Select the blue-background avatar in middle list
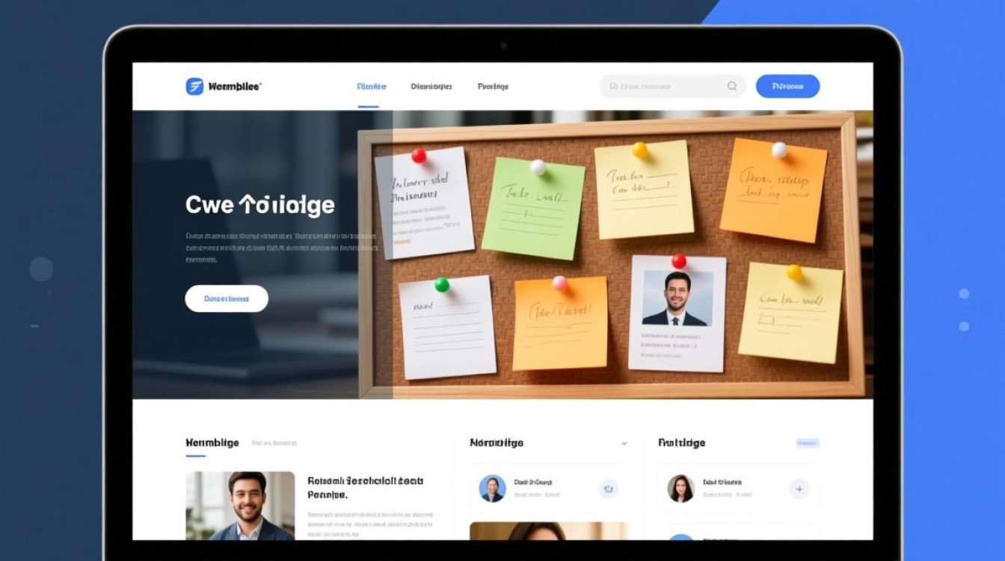This screenshot has height=561, width=1005. (x=492, y=488)
